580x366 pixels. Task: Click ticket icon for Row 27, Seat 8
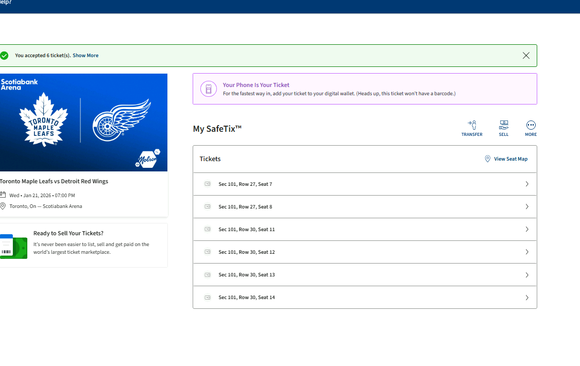208,206
